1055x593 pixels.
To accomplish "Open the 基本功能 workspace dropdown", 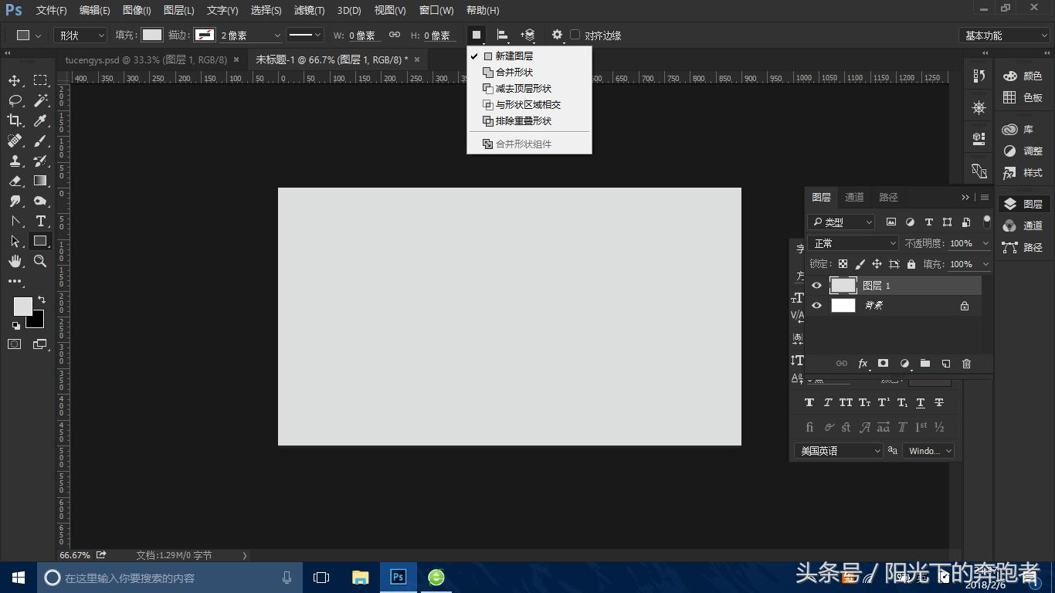I will [x=1004, y=36].
